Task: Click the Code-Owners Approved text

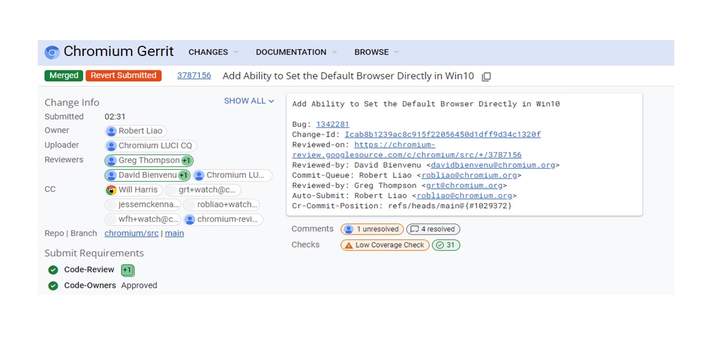Action: pyautogui.click(x=139, y=285)
